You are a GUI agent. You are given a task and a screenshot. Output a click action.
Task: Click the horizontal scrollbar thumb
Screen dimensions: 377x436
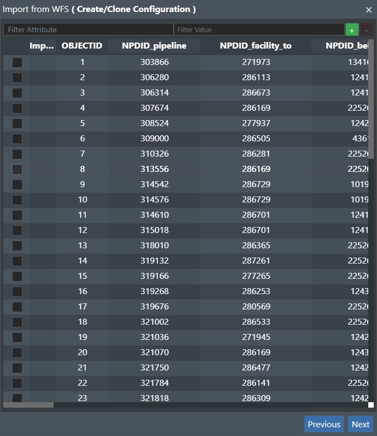point(28,405)
